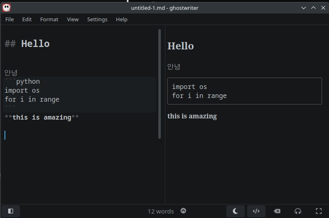Image resolution: width=329 pixels, height=218 pixels.
Task: Toggle dark mode with the moon icon
Action: 235,211
